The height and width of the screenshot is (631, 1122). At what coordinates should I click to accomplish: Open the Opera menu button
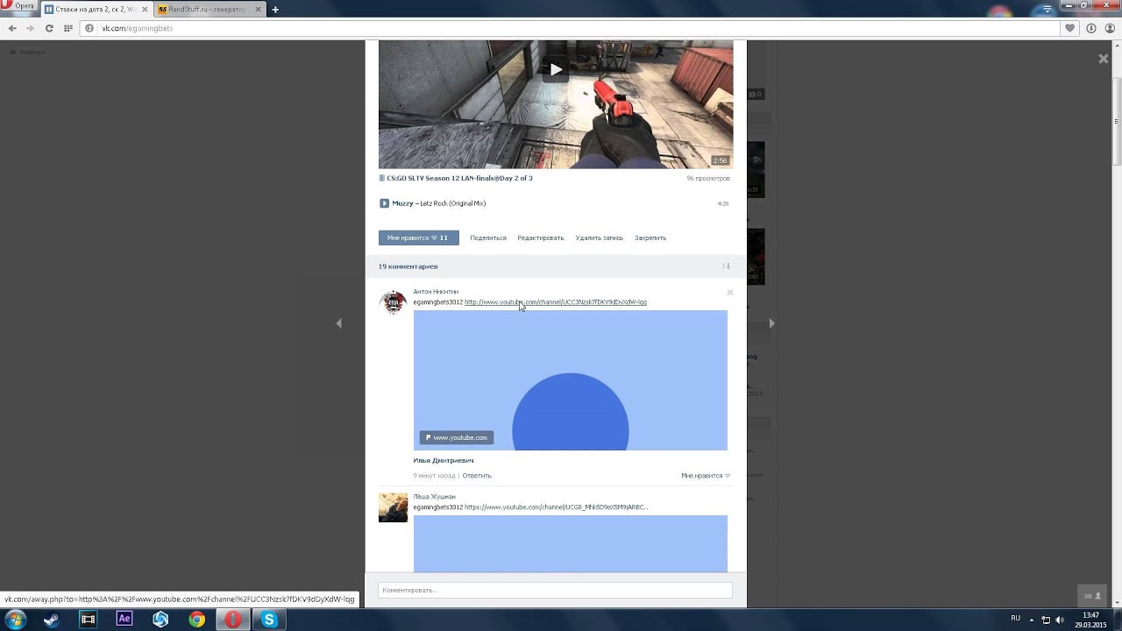pos(19,6)
